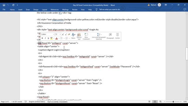The height and width of the screenshot is (106, 188).
Task: Expand the Bullets dropdown arrow
Action: 64,38
